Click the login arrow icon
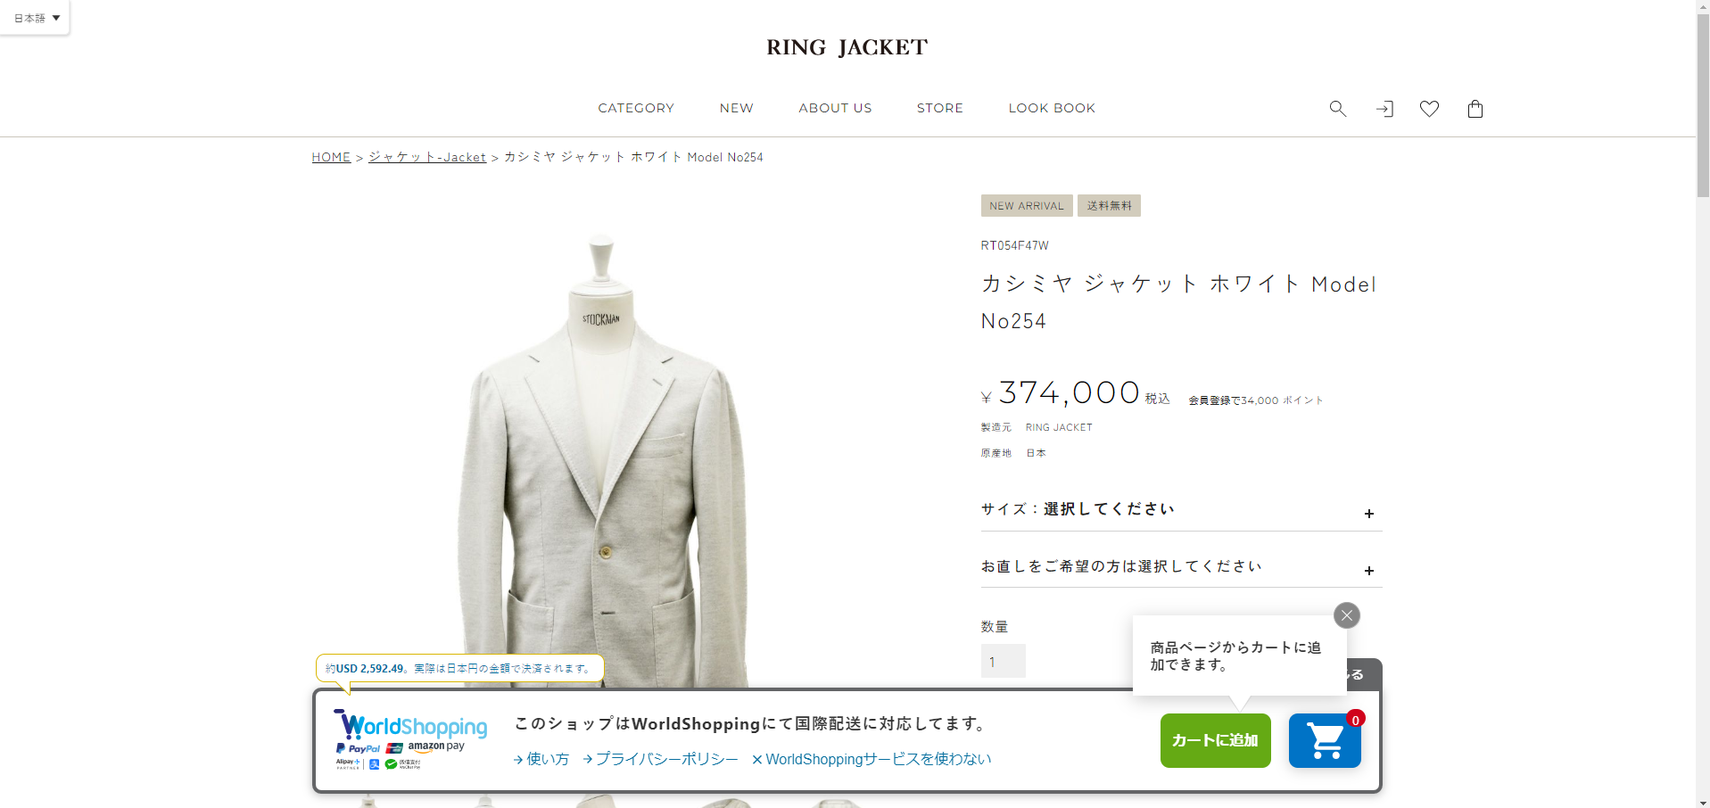Viewport: 1710px width, 808px height. pos(1384,109)
